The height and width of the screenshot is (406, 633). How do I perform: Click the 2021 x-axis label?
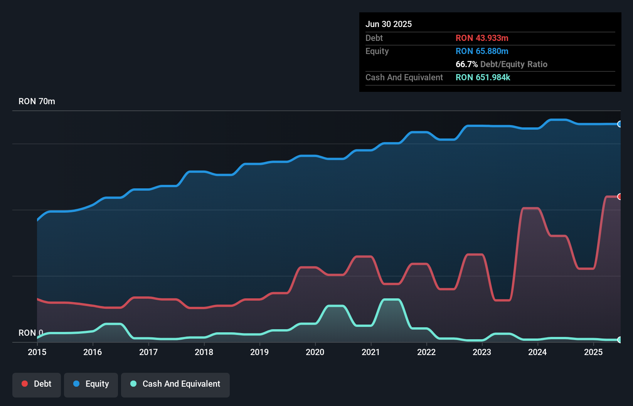tap(371, 352)
